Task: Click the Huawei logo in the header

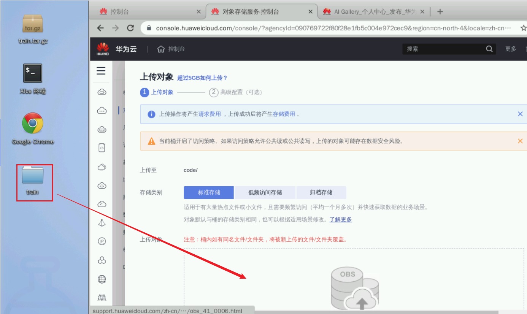Action: [x=102, y=49]
